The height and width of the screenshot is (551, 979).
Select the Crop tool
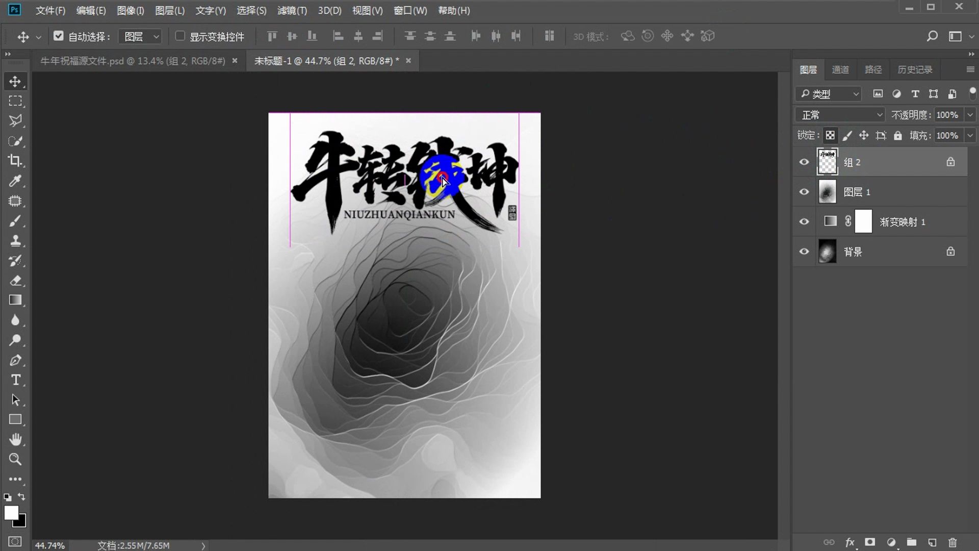coord(15,161)
